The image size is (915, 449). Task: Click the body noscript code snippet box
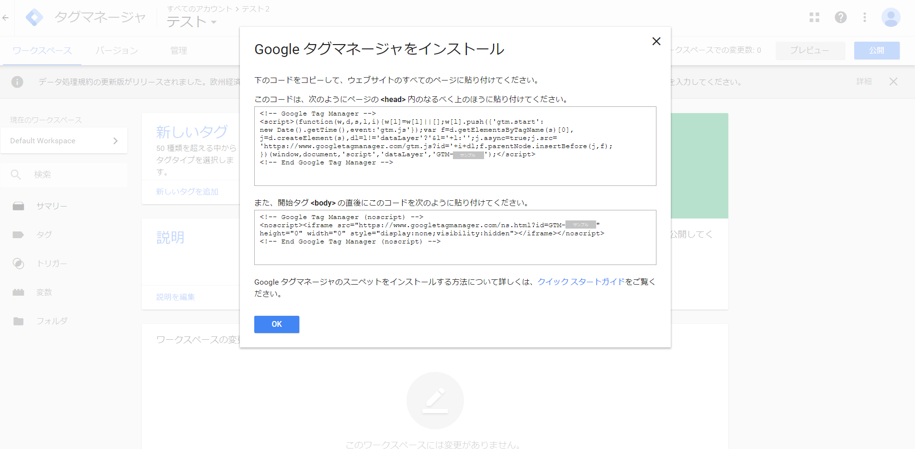coord(455,237)
